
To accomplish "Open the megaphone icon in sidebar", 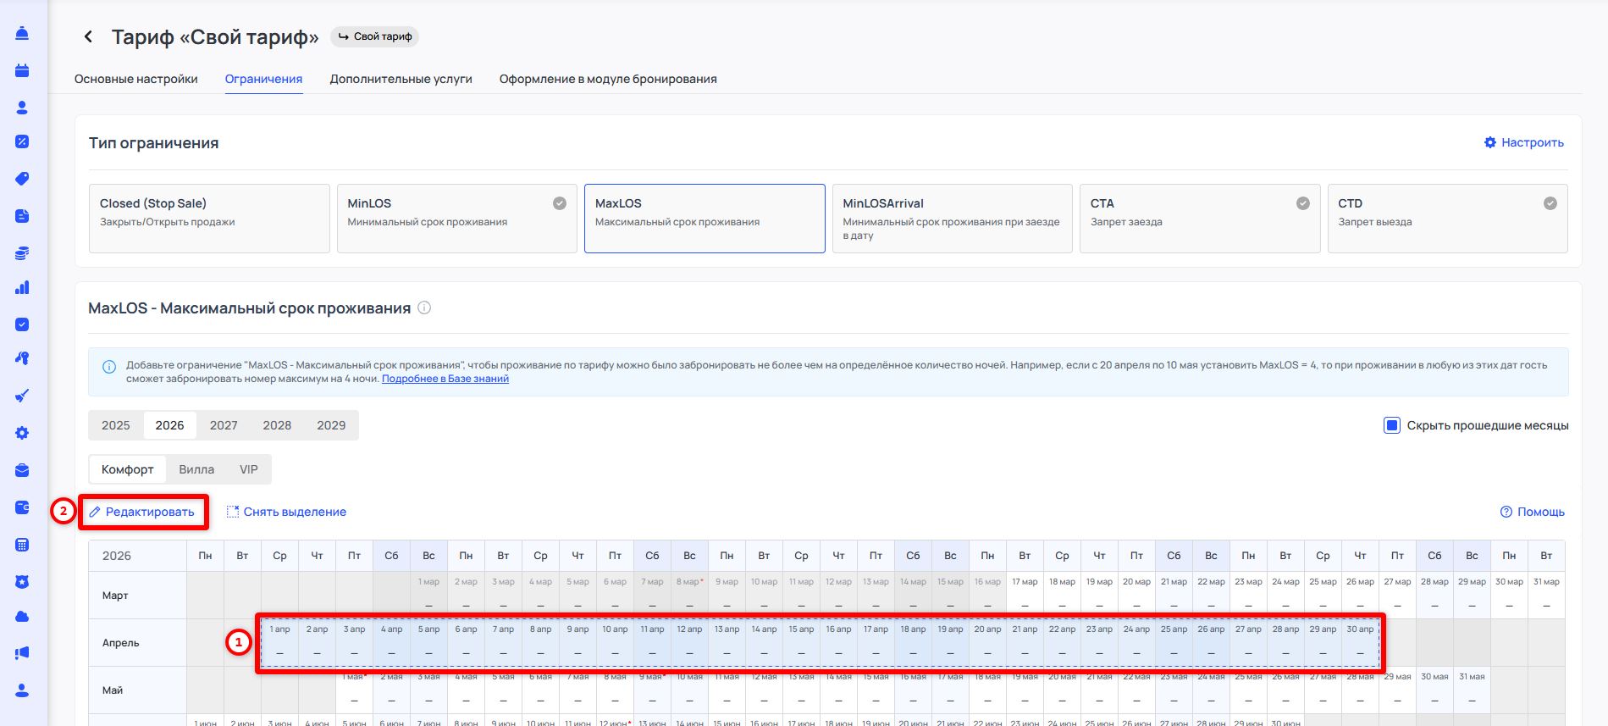I will pos(23,652).
